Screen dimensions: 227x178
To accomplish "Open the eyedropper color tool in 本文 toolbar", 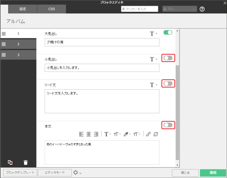I will [x=127, y=134].
